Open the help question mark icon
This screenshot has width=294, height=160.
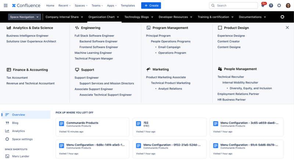271,6
